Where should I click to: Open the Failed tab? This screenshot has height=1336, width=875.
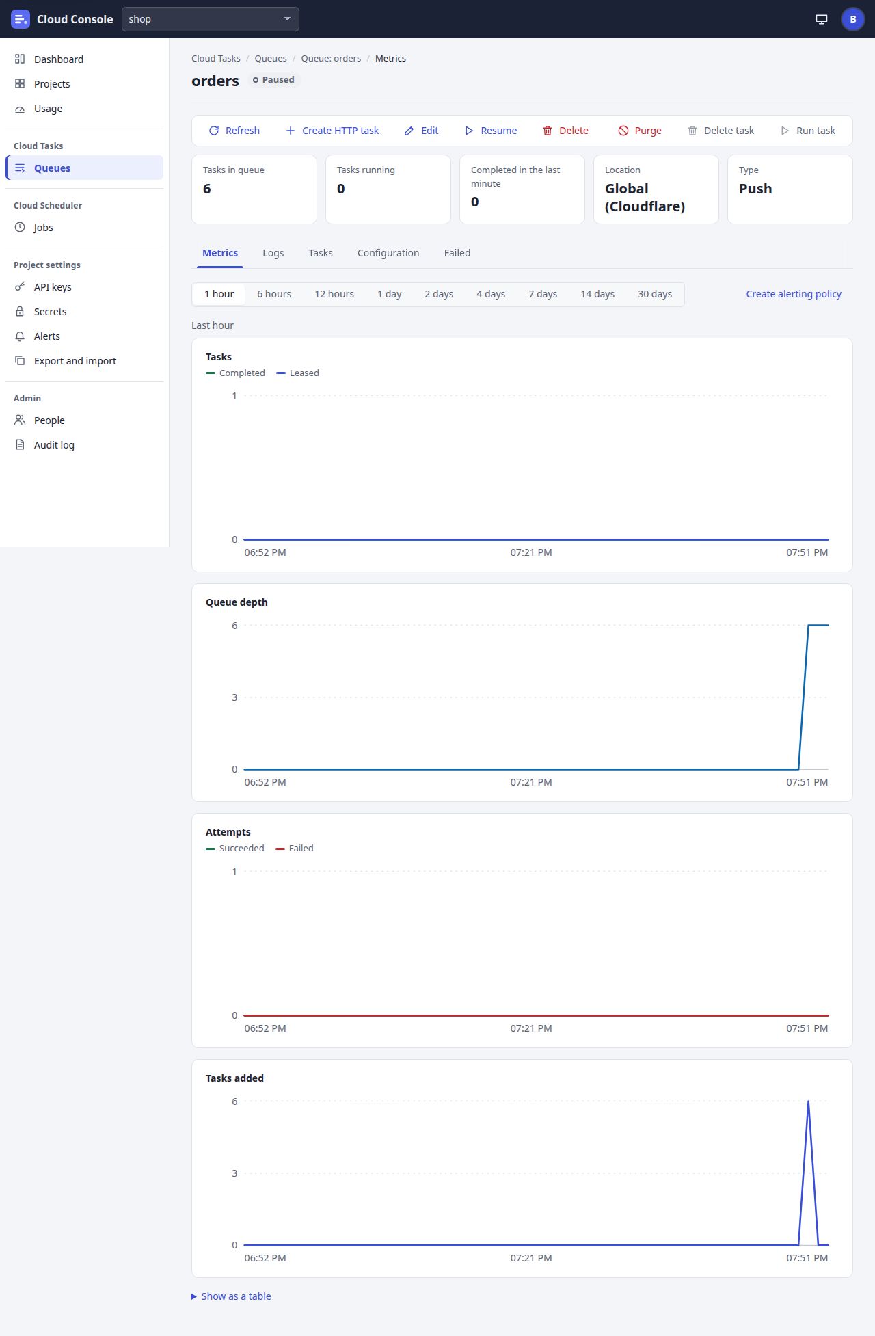[457, 253]
